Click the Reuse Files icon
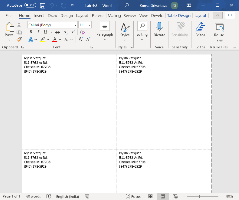This screenshot has width=239, height=200. [x=219, y=28]
